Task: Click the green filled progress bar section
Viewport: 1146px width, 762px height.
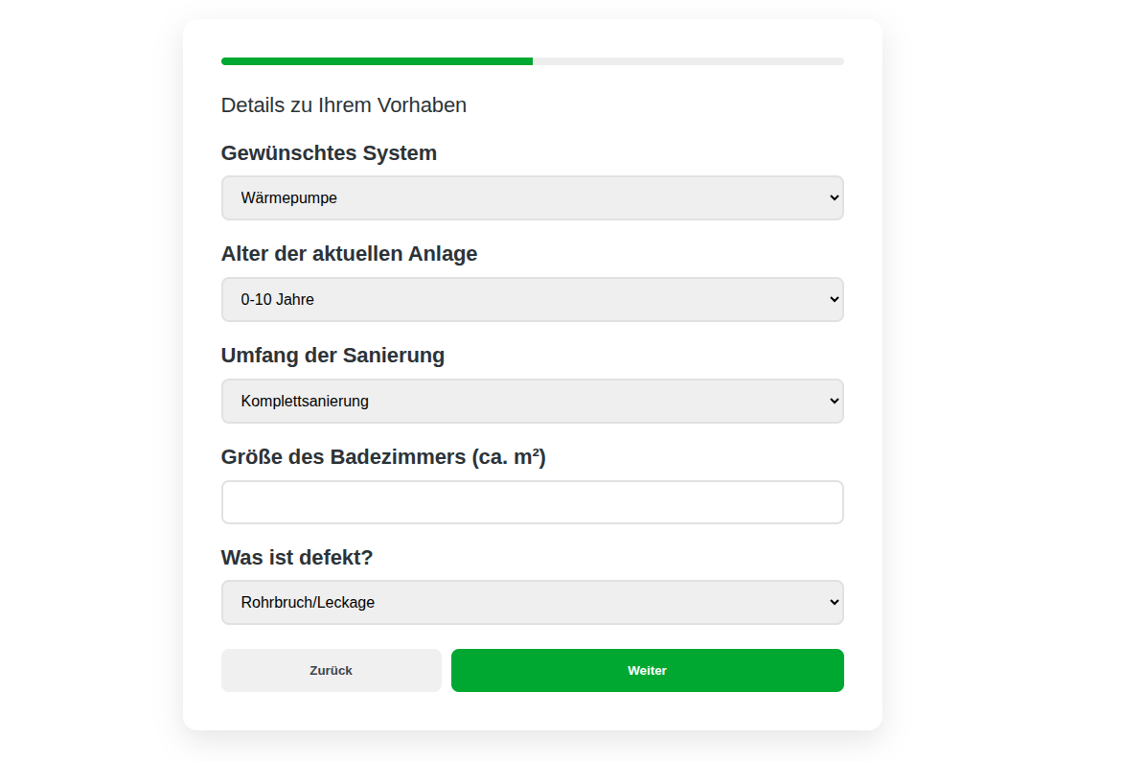Action: click(x=377, y=61)
